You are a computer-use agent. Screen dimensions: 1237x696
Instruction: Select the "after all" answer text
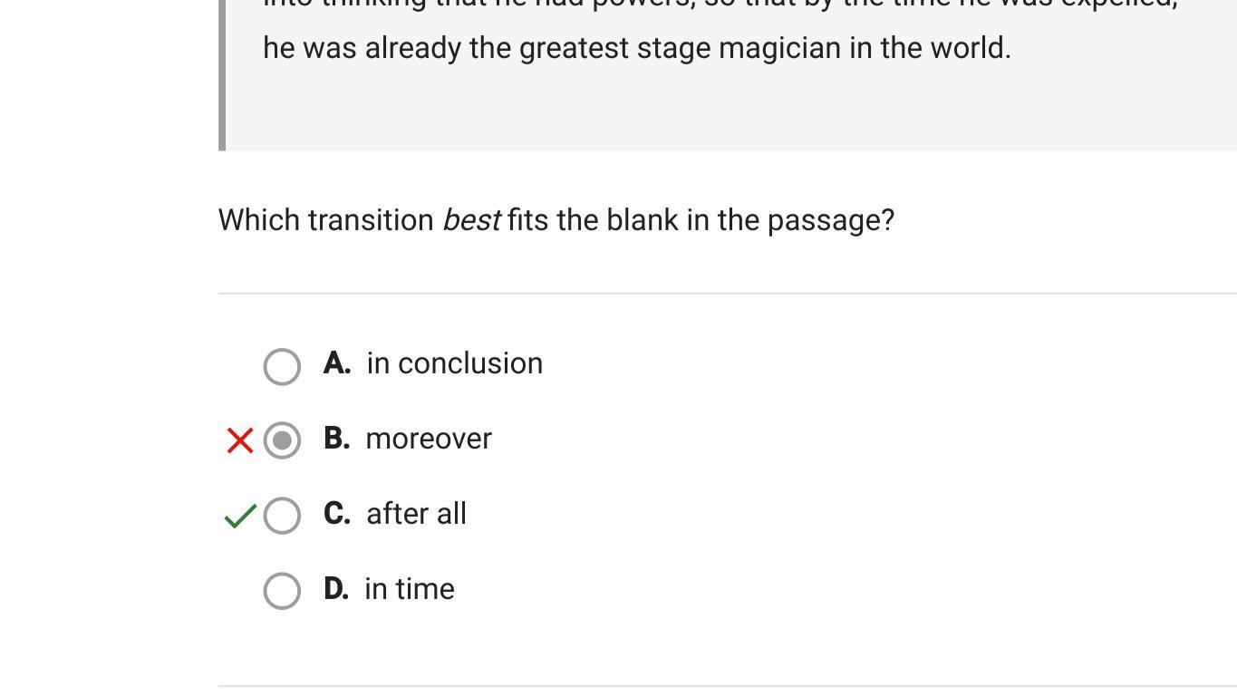coord(416,514)
